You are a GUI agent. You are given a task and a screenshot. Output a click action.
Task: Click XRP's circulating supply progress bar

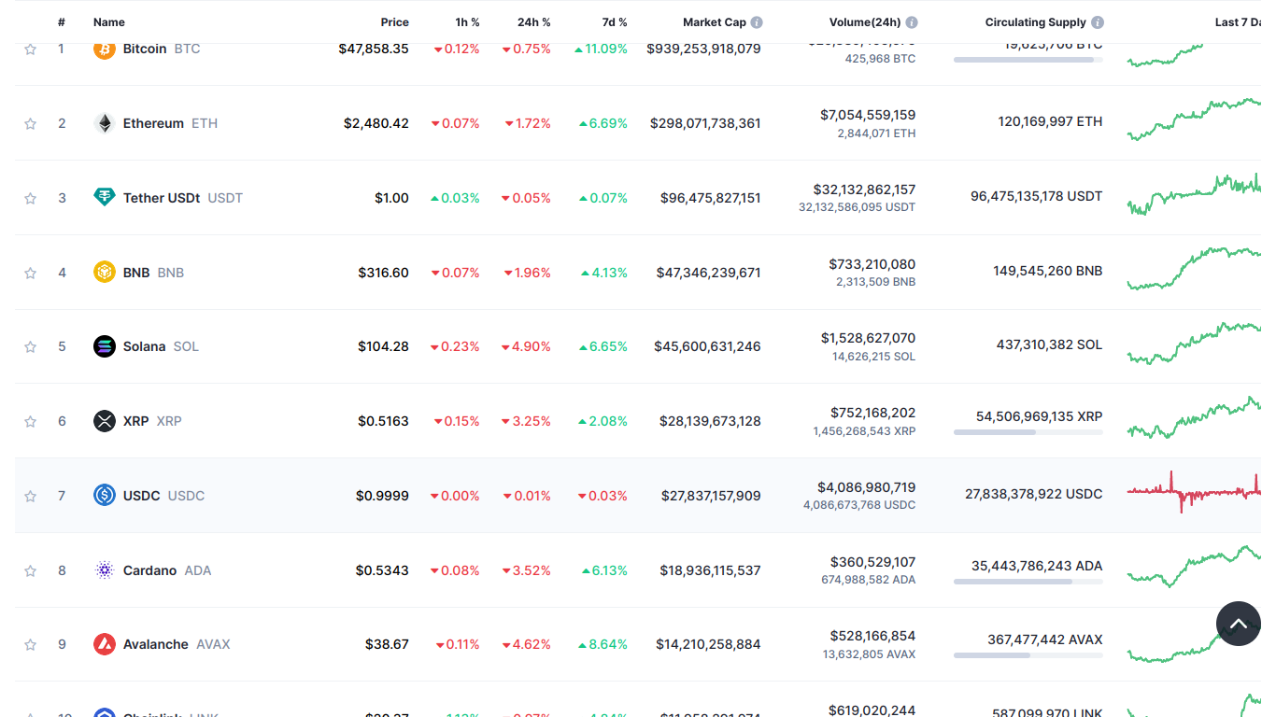[x=1028, y=432]
